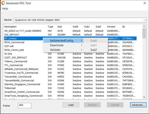The height and width of the screenshot is (114, 149).
Task: Close the Advanced PDC Tool window
Action: click(145, 3)
